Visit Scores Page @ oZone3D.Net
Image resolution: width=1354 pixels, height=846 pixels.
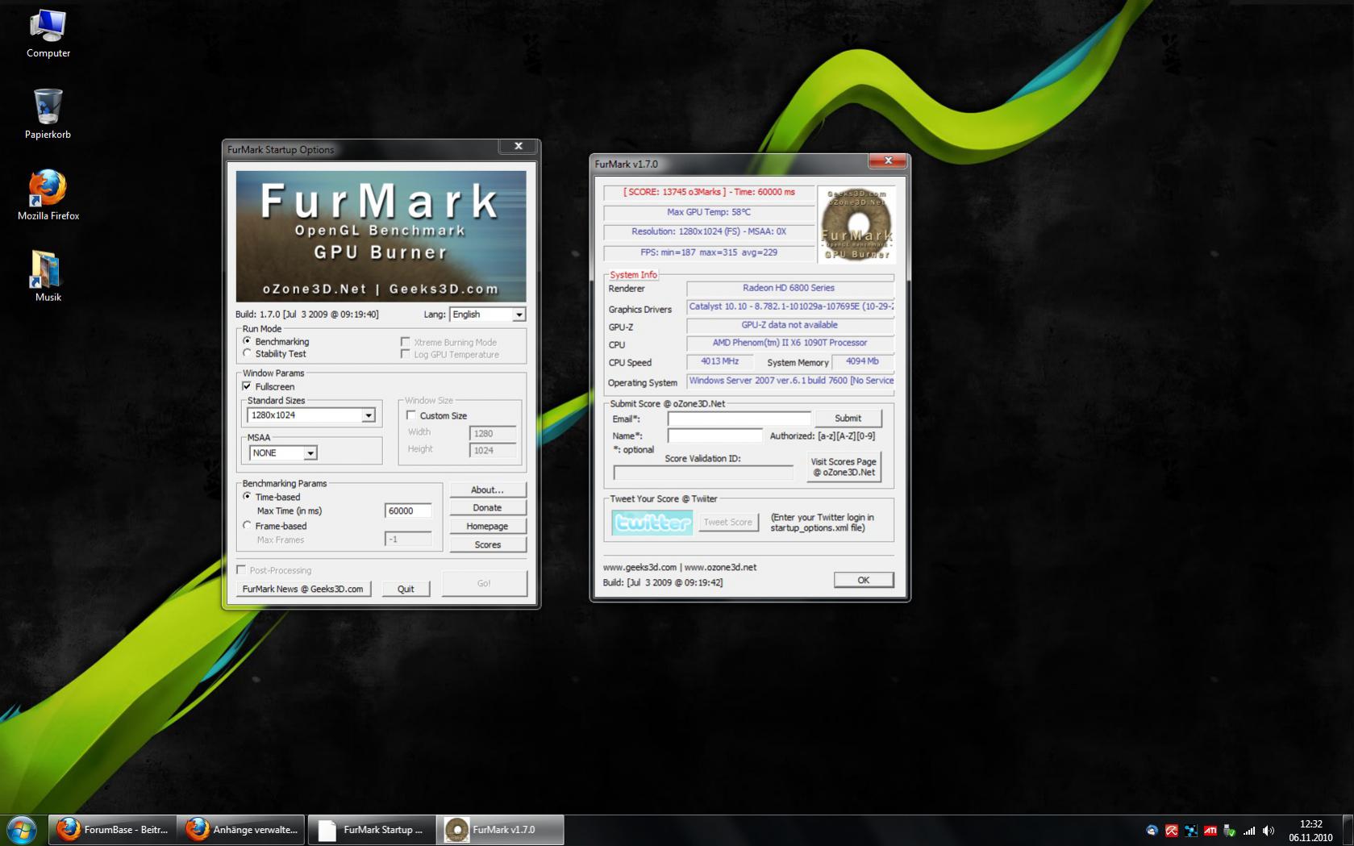point(844,467)
